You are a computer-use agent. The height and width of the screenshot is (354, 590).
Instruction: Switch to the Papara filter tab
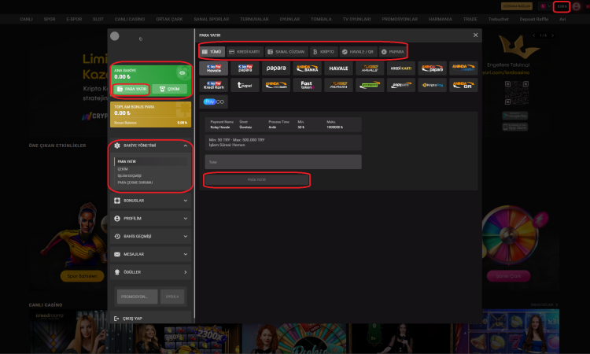coord(393,52)
